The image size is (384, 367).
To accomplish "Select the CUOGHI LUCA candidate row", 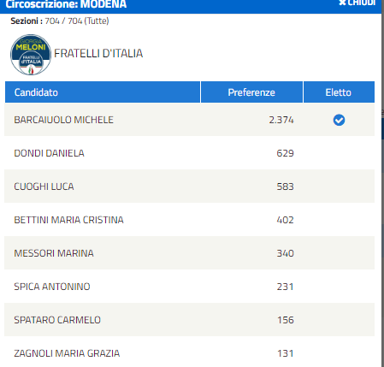I will coord(190,186).
